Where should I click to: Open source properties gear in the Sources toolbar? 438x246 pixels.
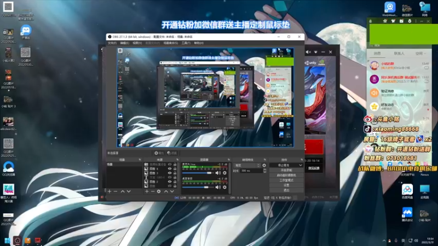click(159, 191)
